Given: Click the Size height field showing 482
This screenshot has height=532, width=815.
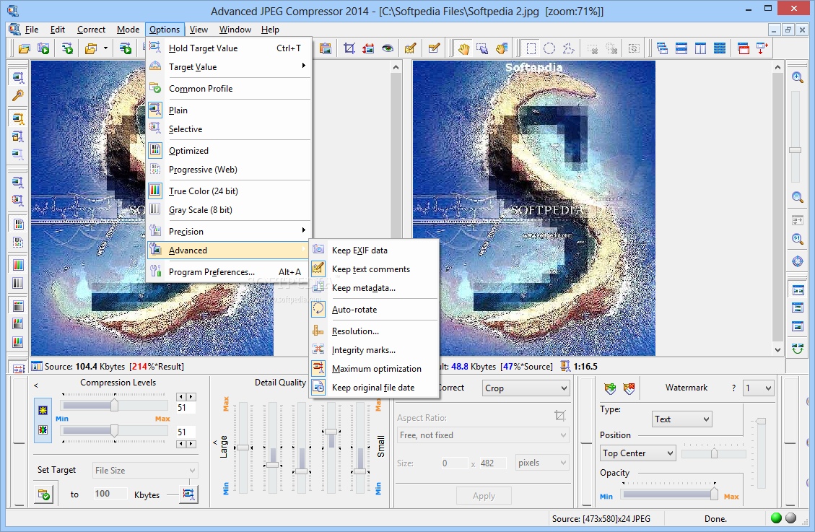Looking at the screenshot, I should click(x=493, y=463).
